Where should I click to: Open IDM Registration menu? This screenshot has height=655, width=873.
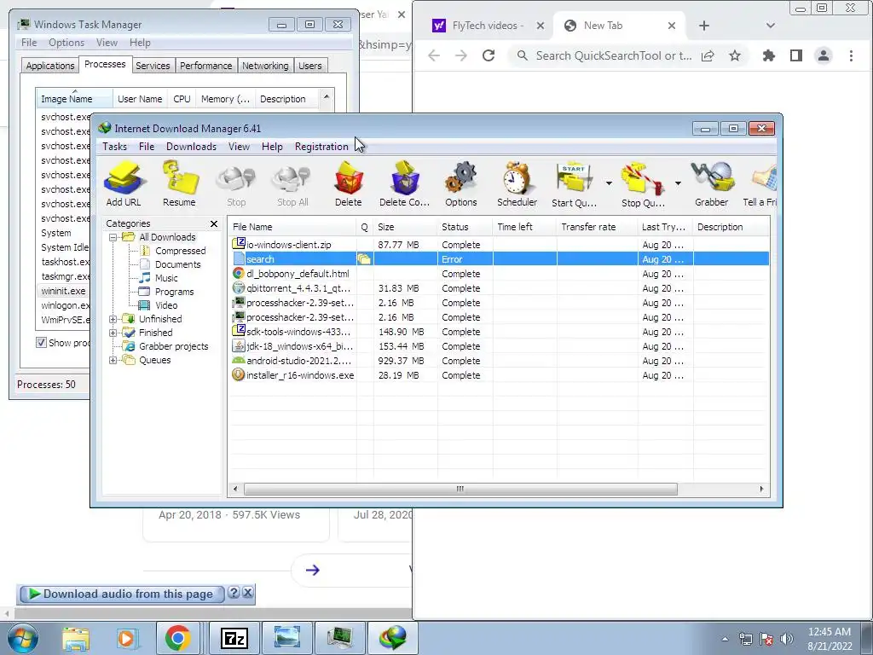(x=321, y=147)
